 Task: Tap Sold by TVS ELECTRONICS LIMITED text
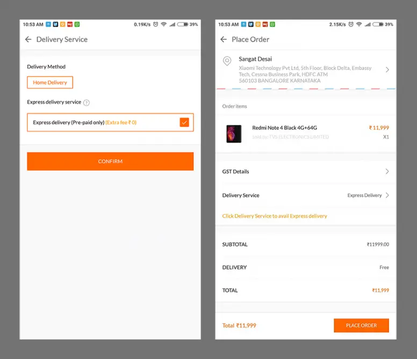(x=290, y=137)
